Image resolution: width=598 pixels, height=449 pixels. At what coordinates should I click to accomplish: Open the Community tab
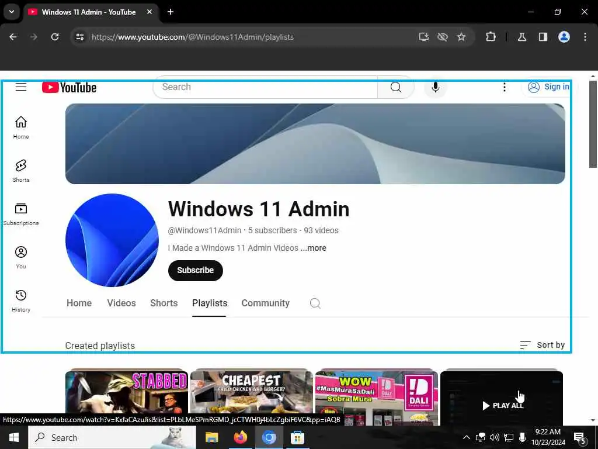pos(266,303)
